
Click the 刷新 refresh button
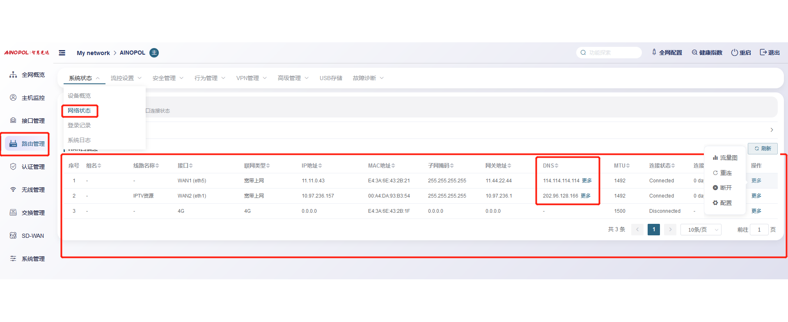tap(763, 148)
